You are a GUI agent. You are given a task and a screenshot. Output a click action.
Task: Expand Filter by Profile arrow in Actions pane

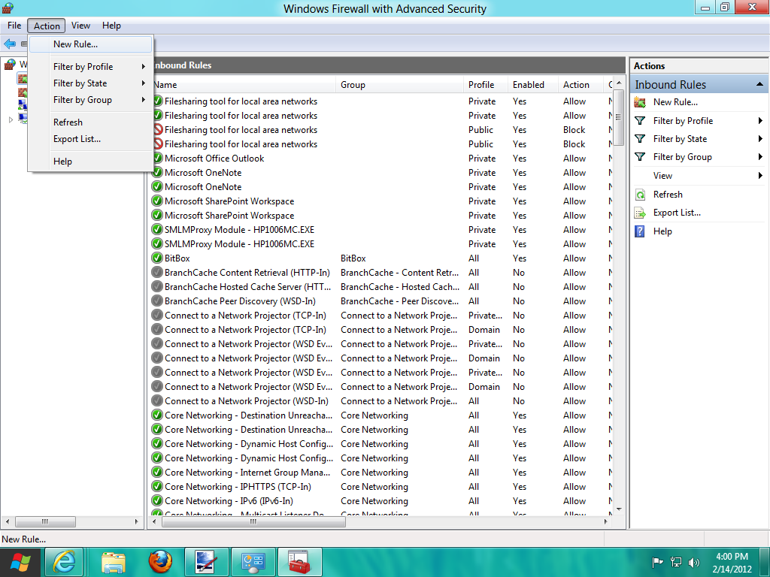pyautogui.click(x=759, y=121)
